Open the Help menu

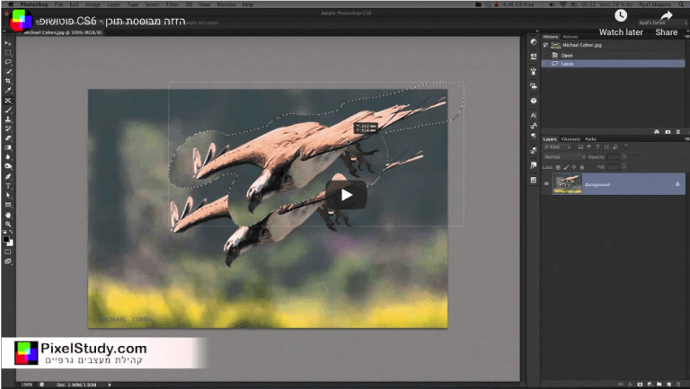(x=248, y=4)
